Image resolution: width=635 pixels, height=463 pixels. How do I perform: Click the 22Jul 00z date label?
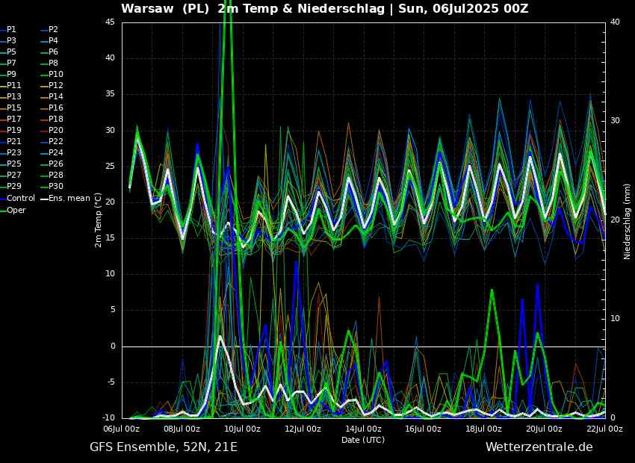[x=604, y=429]
